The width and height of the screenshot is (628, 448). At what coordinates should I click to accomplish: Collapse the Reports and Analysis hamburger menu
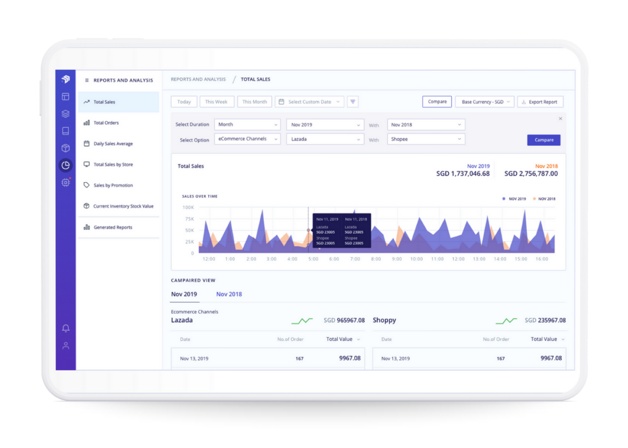coord(87,81)
